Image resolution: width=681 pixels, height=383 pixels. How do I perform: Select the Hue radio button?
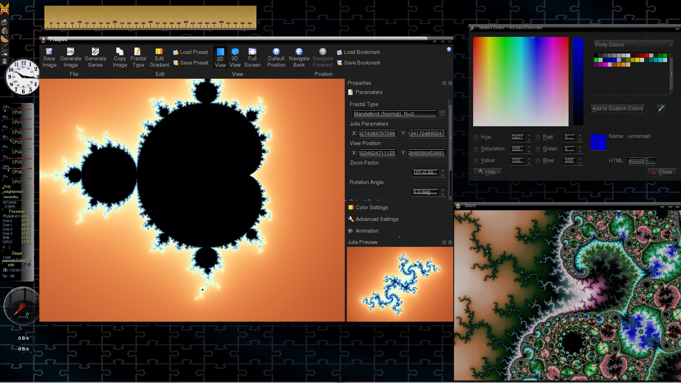click(x=476, y=137)
